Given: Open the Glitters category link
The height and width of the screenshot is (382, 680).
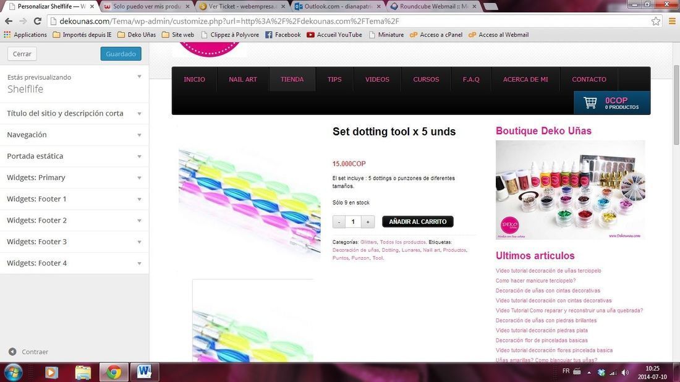Looking at the screenshot, I should point(368,242).
